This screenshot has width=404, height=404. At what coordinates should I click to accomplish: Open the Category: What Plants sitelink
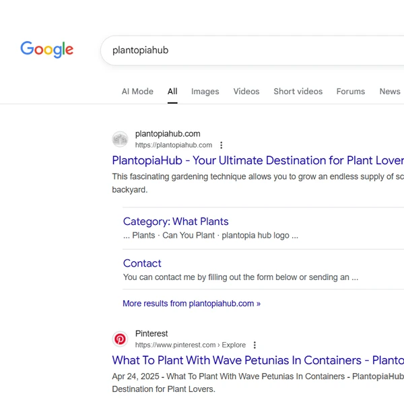pos(176,222)
